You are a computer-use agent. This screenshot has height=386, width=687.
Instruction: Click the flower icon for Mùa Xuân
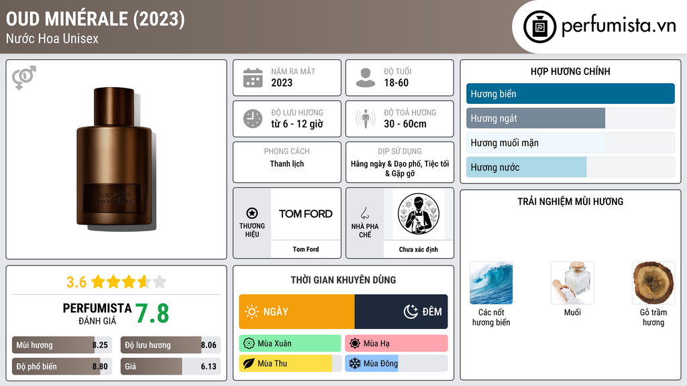click(x=249, y=344)
